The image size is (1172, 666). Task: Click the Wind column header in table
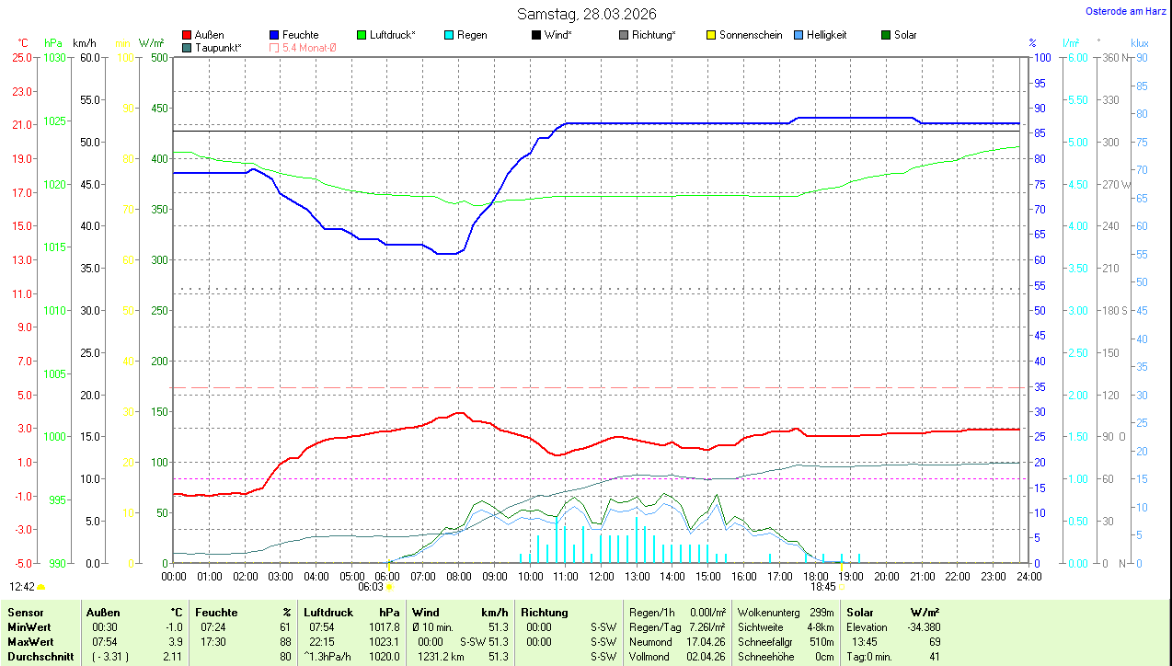click(425, 612)
